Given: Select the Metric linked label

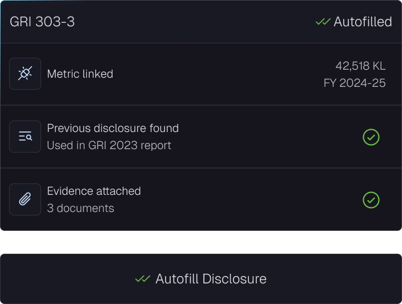Looking at the screenshot, I should [80, 74].
